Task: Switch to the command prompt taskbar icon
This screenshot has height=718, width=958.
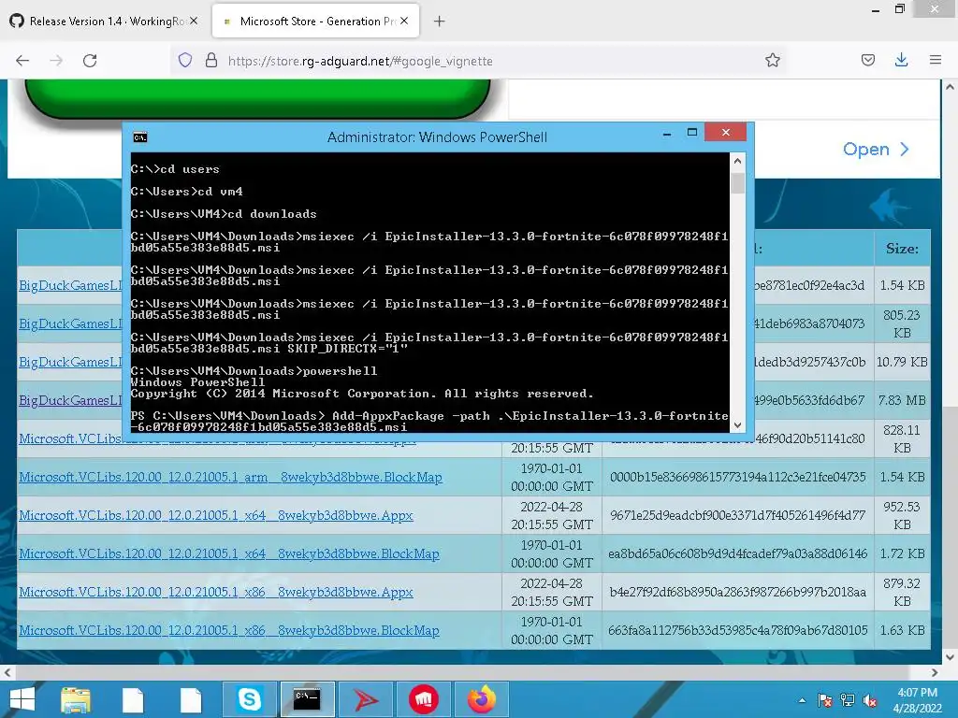Action: [x=307, y=699]
